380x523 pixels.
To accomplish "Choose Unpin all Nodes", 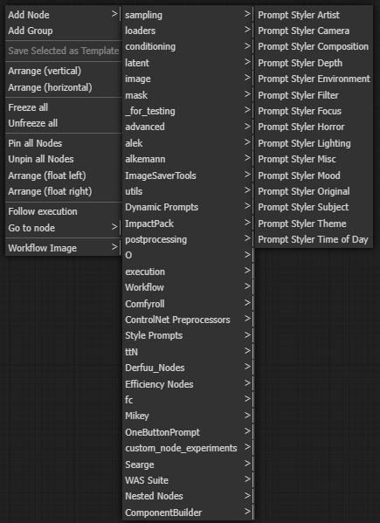I will [x=64, y=159].
